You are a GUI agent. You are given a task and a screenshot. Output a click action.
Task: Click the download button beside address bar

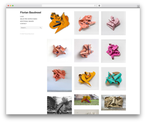[99, 6]
